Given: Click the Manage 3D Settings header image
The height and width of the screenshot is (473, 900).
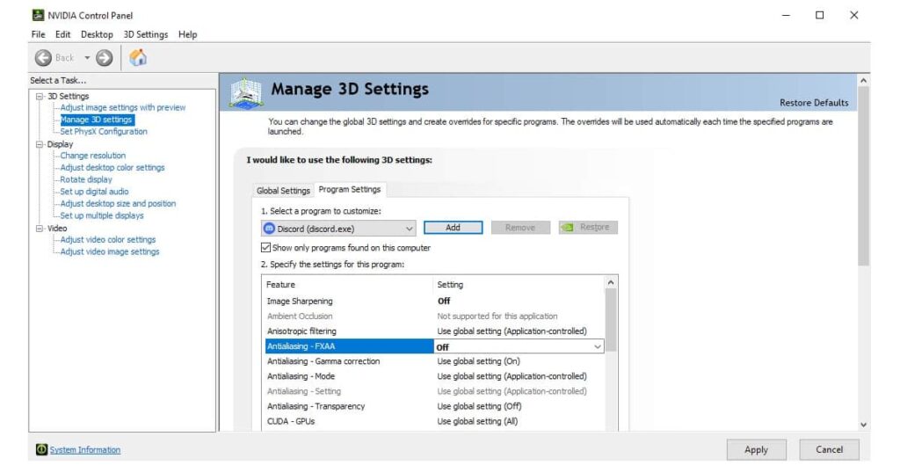Looking at the screenshot, I should 246,92.
